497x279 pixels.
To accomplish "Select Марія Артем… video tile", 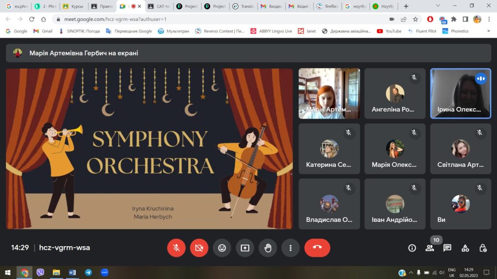I will point(329,93).
